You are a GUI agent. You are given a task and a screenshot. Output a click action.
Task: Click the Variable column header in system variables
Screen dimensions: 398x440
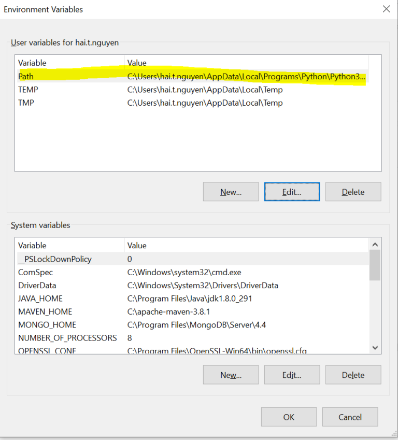[67, 245]
